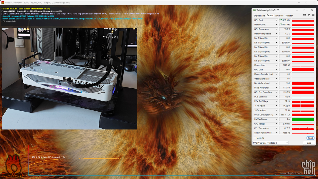The width and height of the screenshot is (318, 179).
Task: Open the GPU Chip Power Draw dropdown
Action: pos(276,92)
